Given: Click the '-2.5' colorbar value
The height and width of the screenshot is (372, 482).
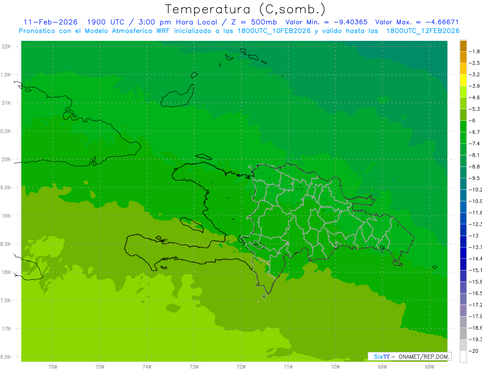Looking at the screenshot, I should pos(475,63).
